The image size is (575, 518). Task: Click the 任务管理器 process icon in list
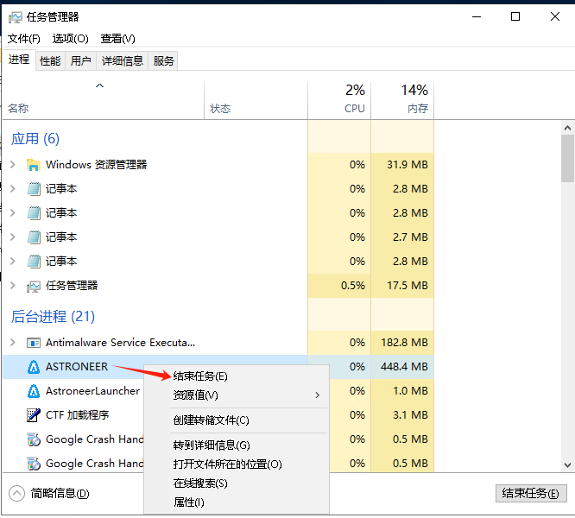click(34, 286)
